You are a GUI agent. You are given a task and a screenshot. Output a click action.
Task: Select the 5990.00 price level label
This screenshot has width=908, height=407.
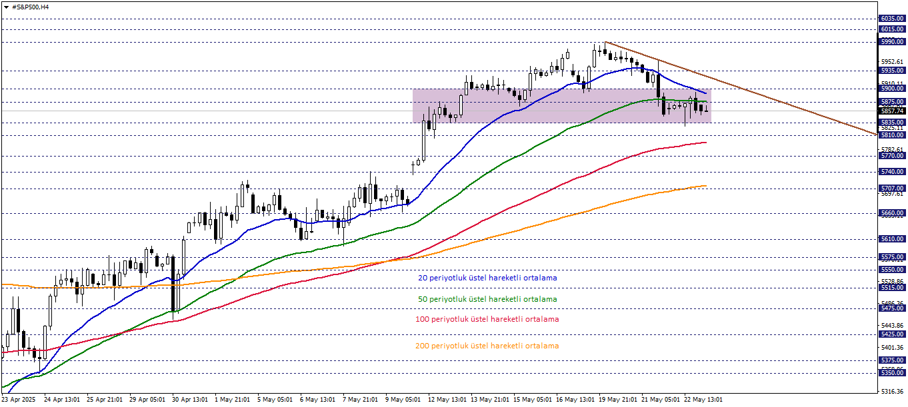point(892,41)
